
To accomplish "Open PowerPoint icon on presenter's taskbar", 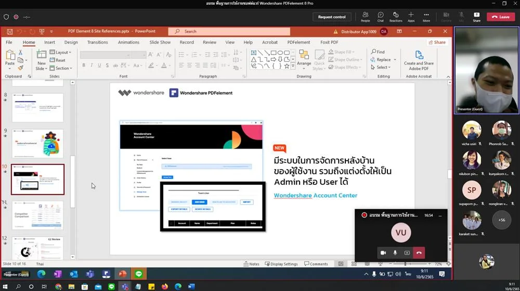I will 122,274.
